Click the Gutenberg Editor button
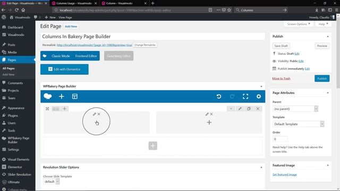 tap(118, 56)
